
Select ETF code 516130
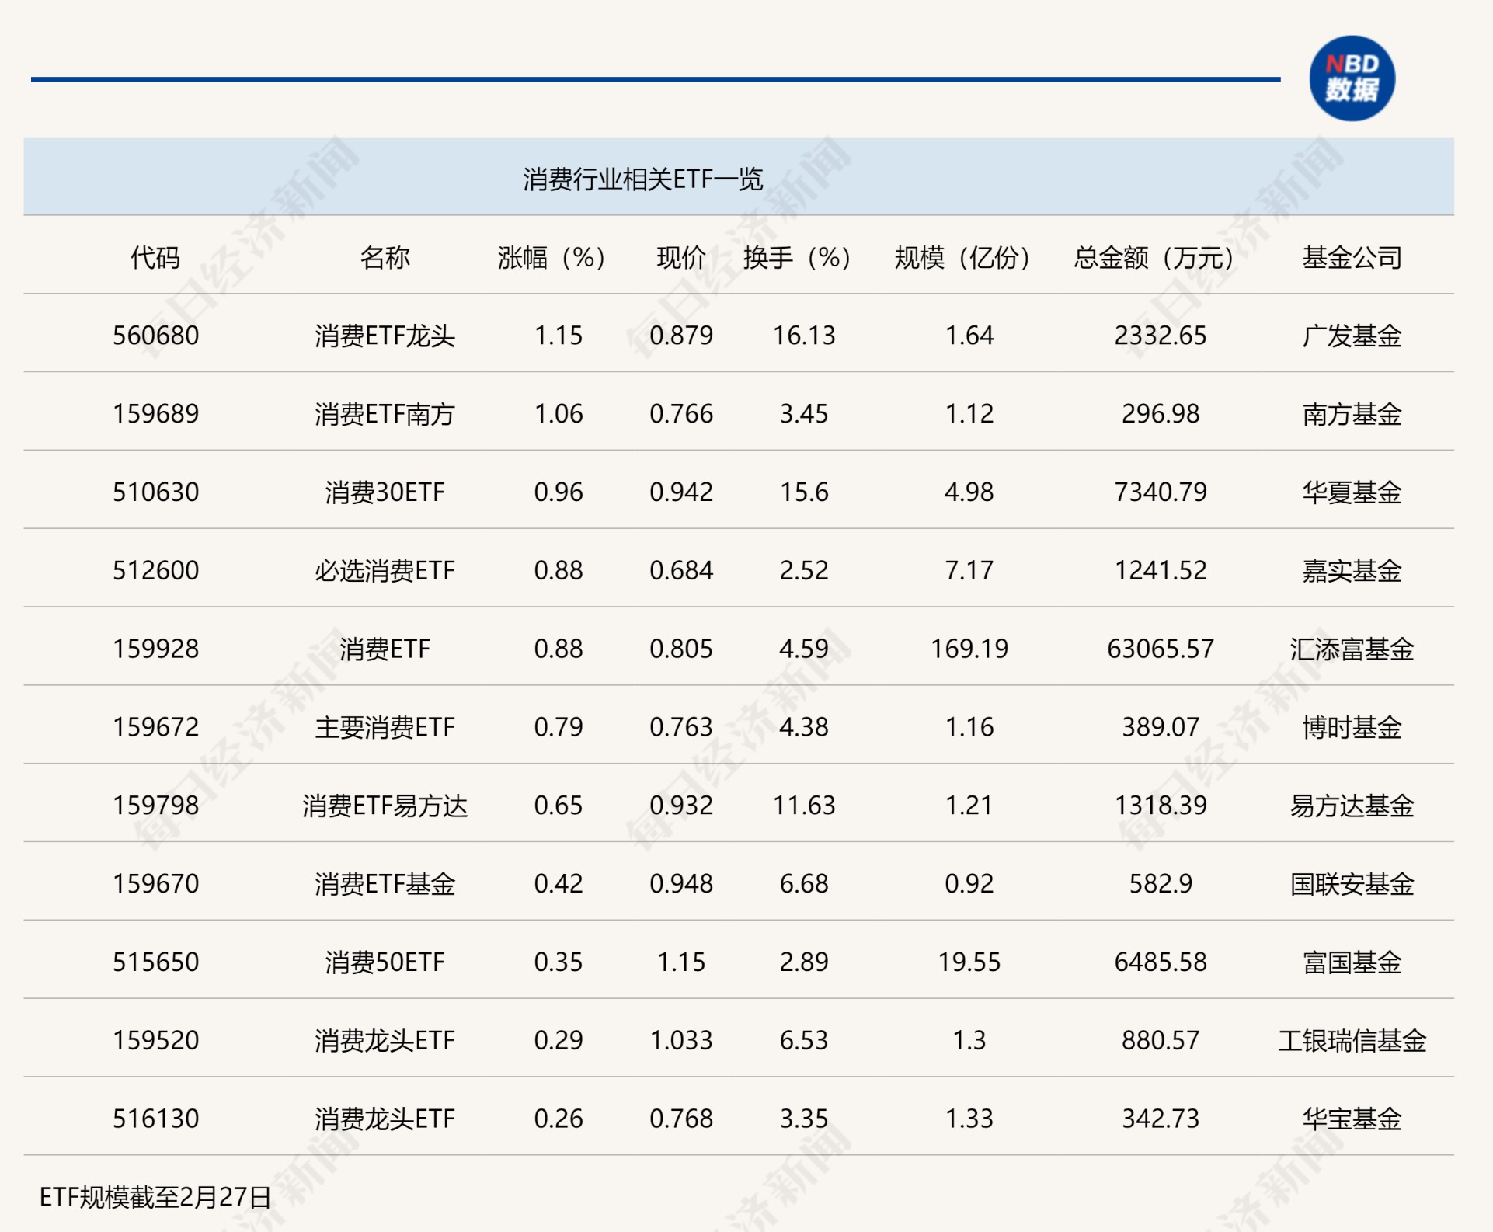155,1119
